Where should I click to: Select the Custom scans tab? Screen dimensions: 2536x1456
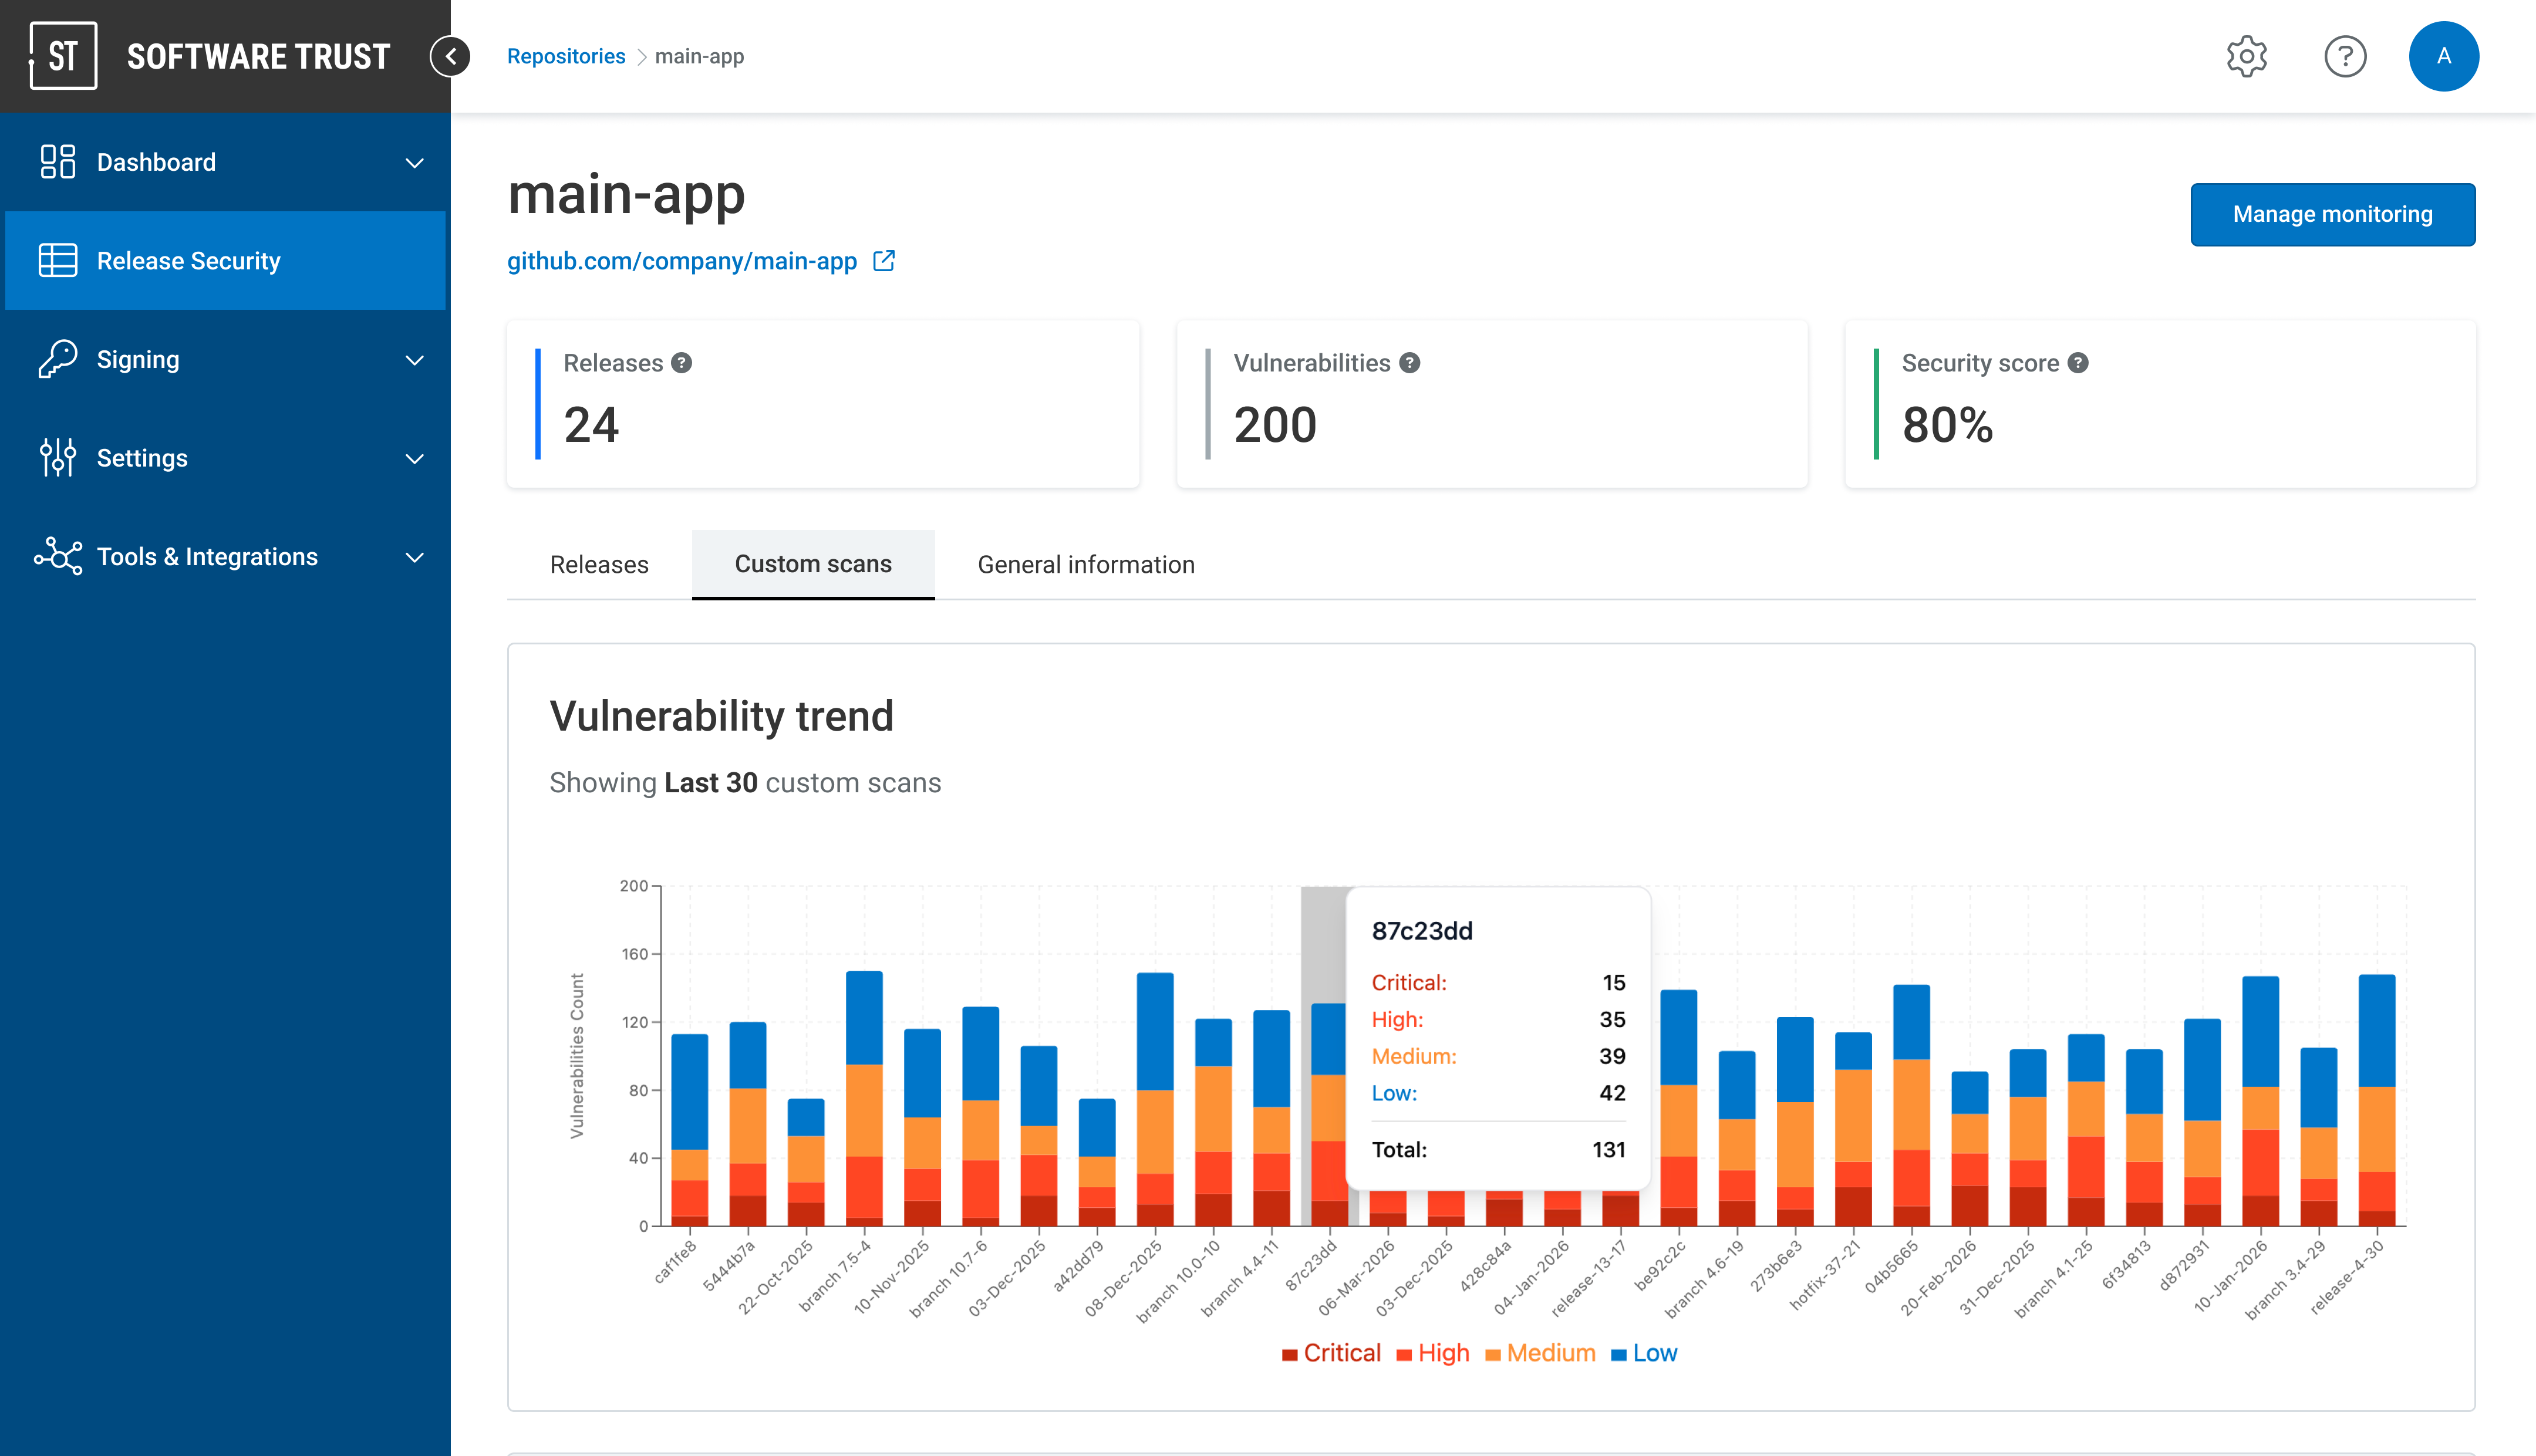tap(813, 565)
